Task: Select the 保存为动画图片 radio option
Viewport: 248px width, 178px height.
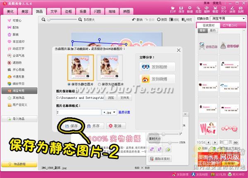Action: [x=98, y=84]
